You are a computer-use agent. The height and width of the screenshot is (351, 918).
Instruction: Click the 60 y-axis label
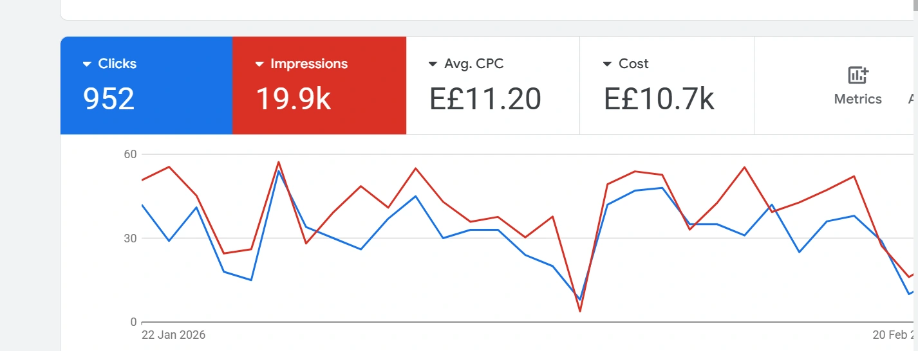click(131, 154)
